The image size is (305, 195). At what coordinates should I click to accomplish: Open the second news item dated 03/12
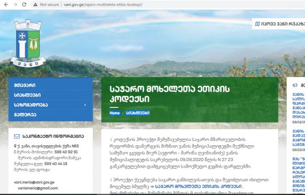[298, 138]
